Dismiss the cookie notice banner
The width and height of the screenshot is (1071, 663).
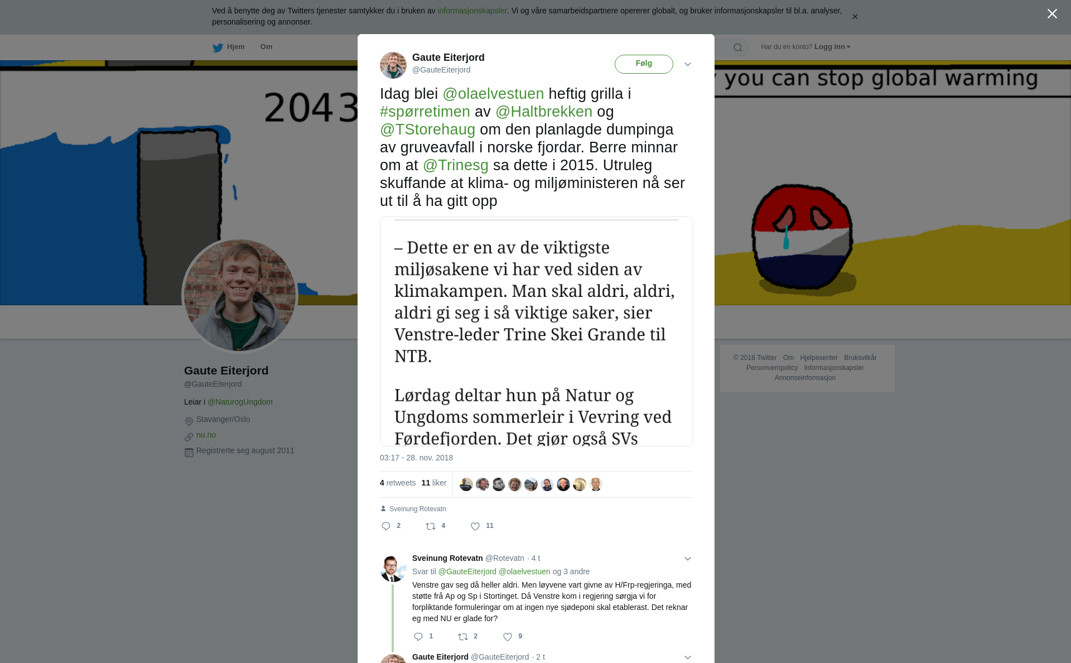(855, 17)
